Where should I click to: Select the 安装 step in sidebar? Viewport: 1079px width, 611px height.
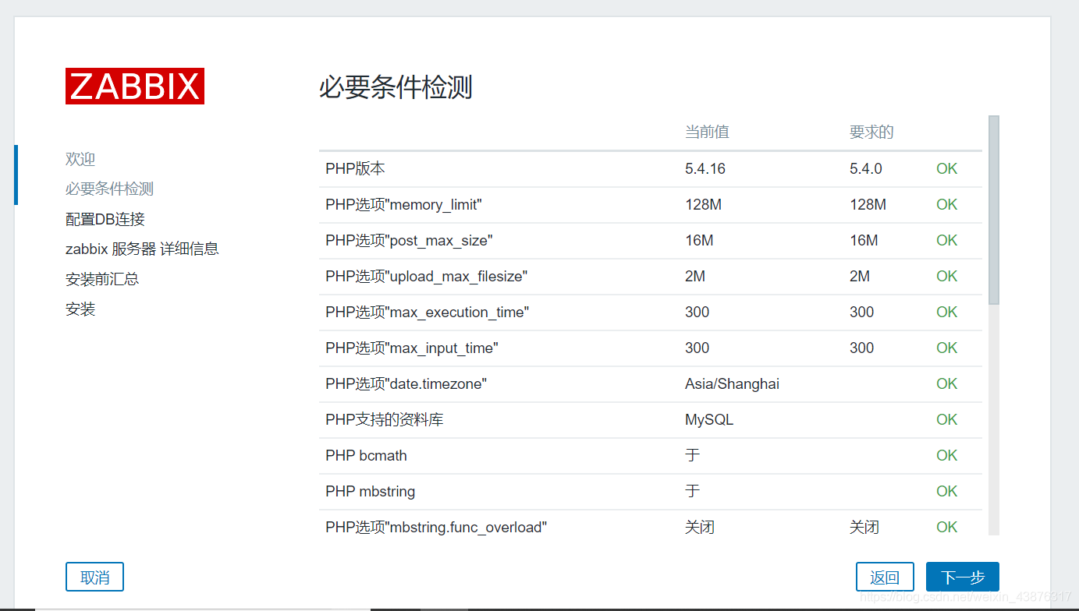pos(80,309)
